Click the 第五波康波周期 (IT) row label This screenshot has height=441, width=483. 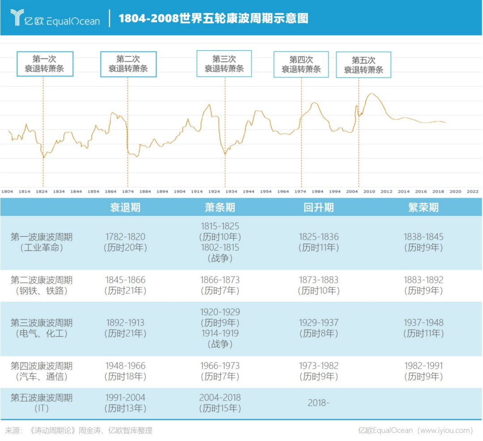pos(42,403)
